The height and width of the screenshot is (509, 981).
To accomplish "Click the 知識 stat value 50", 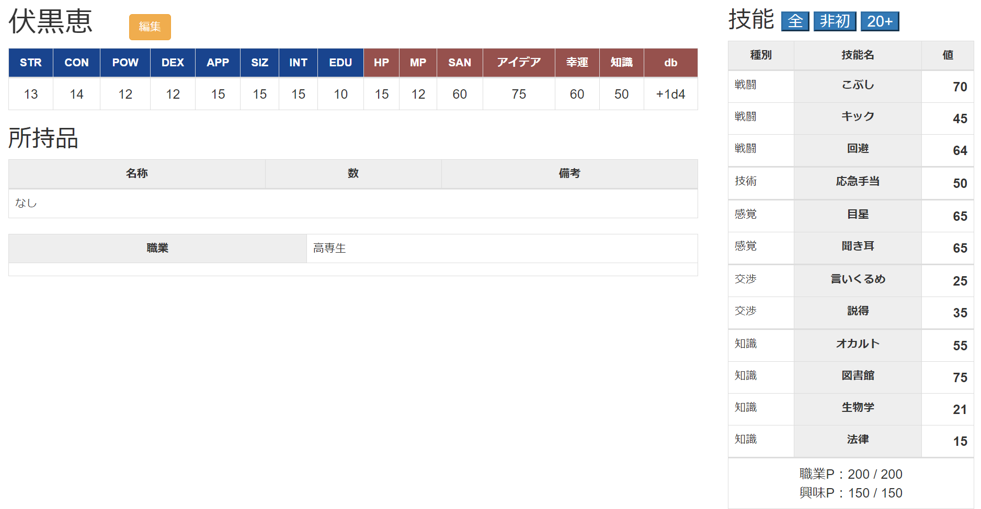I will click(622, 94).
